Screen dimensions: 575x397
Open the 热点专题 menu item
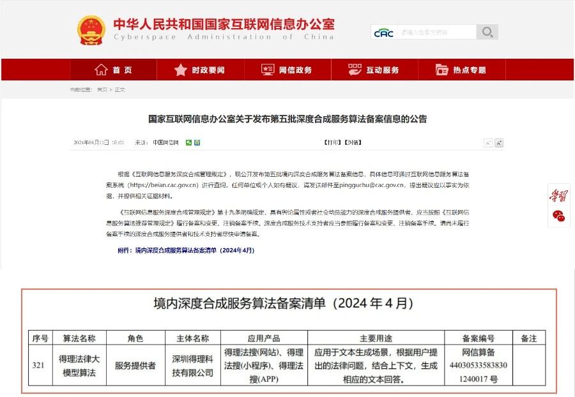[462, 70]
